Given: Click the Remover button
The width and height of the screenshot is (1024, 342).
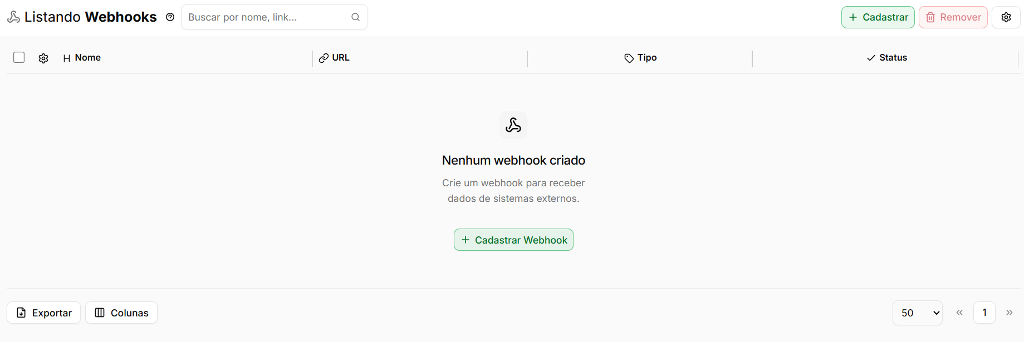Looking at the screenshot, I should tap(953, 17).
